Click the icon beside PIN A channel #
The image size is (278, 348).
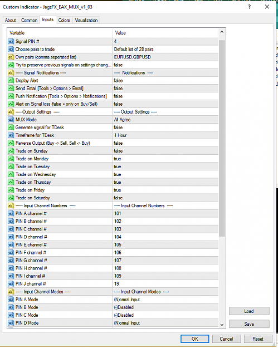(11, 213)
